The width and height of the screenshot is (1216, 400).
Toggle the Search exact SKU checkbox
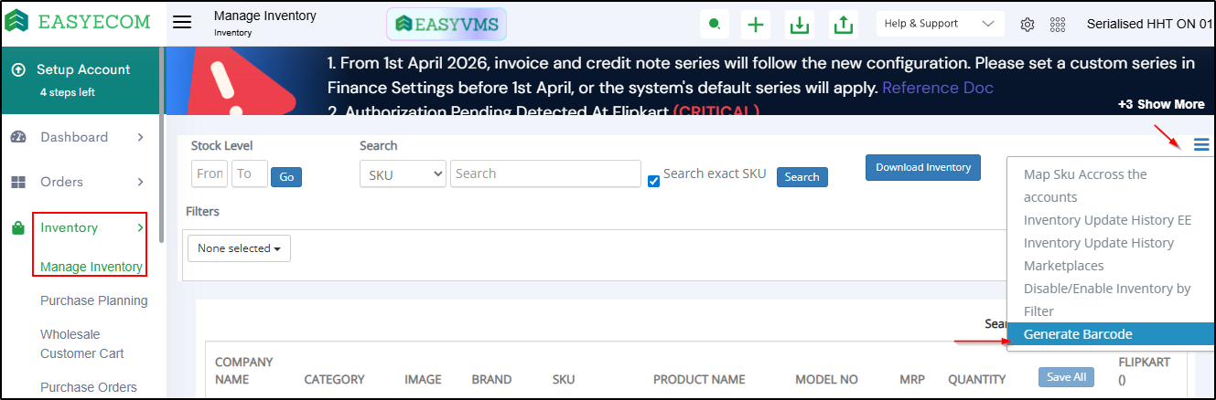pyautogui.click(x=653, y=180)
